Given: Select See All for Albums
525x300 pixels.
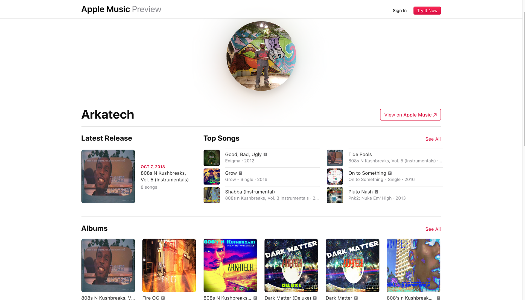Looking at the screenshot, I should (x=433, y=229).
